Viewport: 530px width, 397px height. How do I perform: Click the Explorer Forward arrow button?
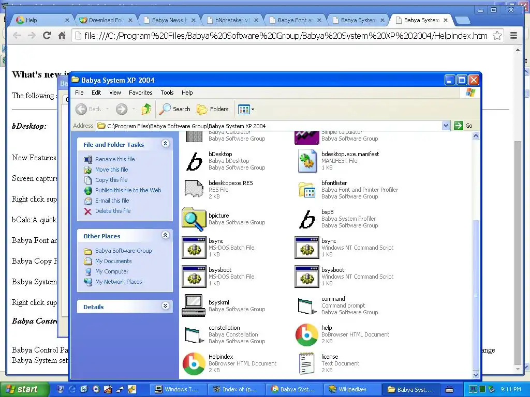pos(122,109)
